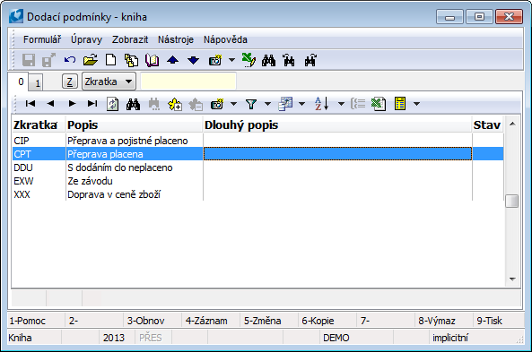
Task: Open the Nástroje menu
Action: pyautogui.click(x=176, y=39)
